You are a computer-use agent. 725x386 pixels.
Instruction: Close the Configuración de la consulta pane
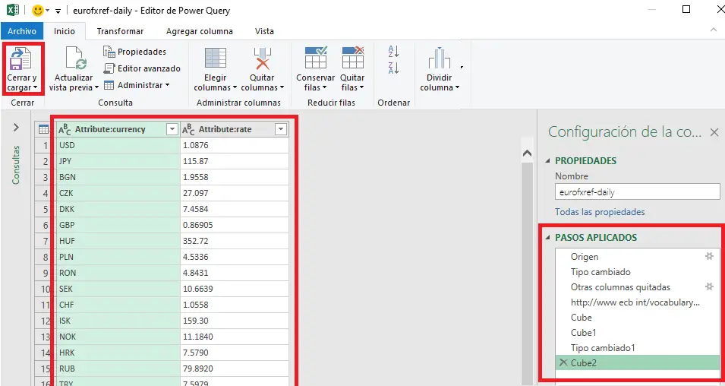point(714,132)
